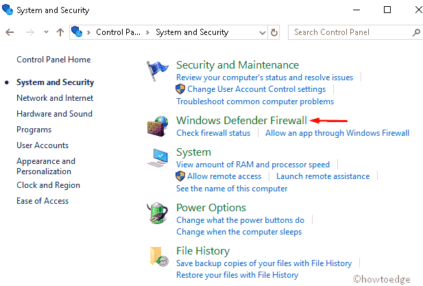Open Hardware and Sound category
The image size is (423, 286).
54,114
